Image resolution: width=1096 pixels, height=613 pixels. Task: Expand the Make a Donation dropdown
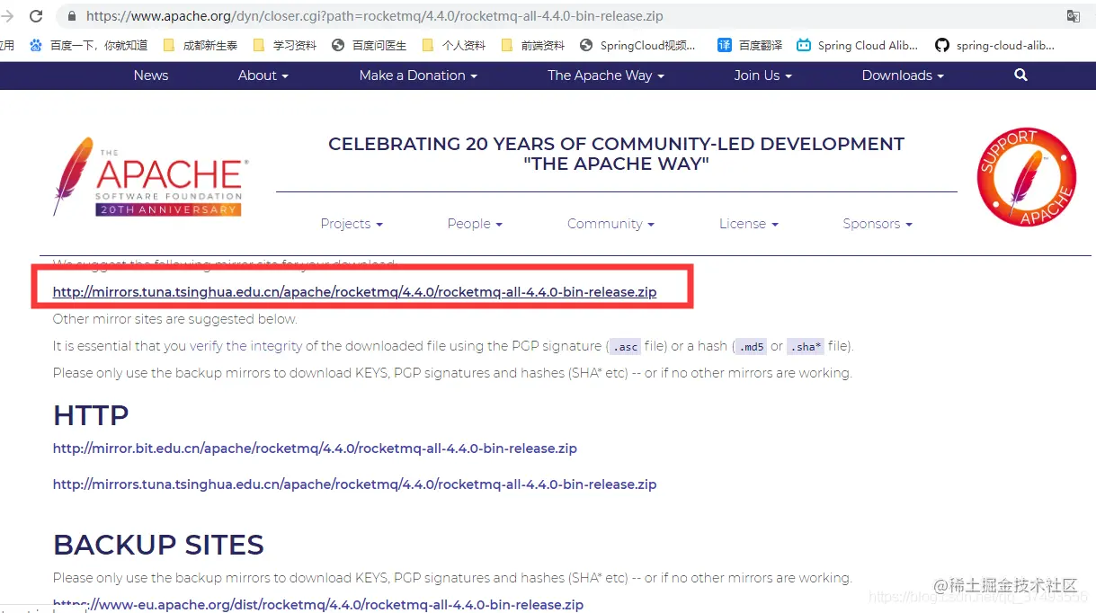(x=418, y=76)
